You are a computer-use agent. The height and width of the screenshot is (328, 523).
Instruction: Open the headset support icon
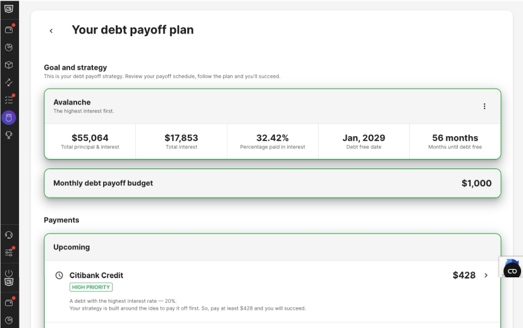[9, 235]
